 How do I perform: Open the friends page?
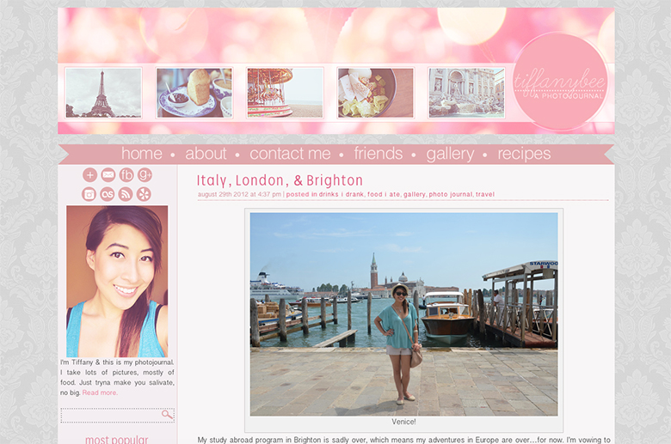(x=379, y=154)
